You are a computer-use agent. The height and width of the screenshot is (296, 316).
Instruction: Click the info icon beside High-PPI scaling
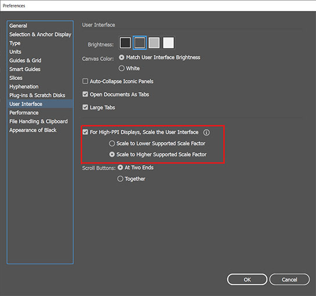point(206,133)
